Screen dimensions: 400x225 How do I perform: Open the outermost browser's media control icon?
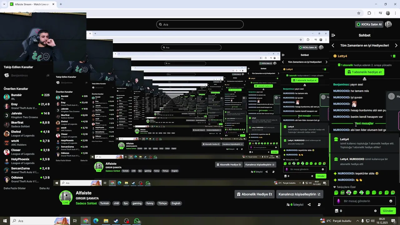pos(380,13)
